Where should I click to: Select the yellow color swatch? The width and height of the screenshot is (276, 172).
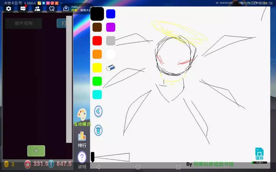[x=97, y=68]
